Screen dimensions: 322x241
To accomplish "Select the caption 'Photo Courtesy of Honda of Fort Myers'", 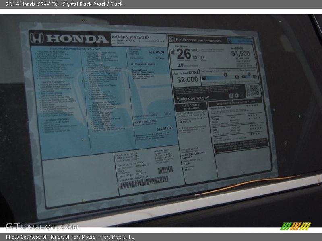I will click(x=51, y=237).
